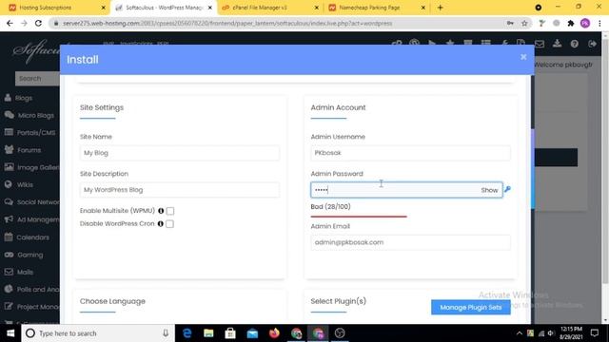The height and width of the screenshot is (342, 609).
Task: Open Mails category in sidebar
Action: (19, 273)
